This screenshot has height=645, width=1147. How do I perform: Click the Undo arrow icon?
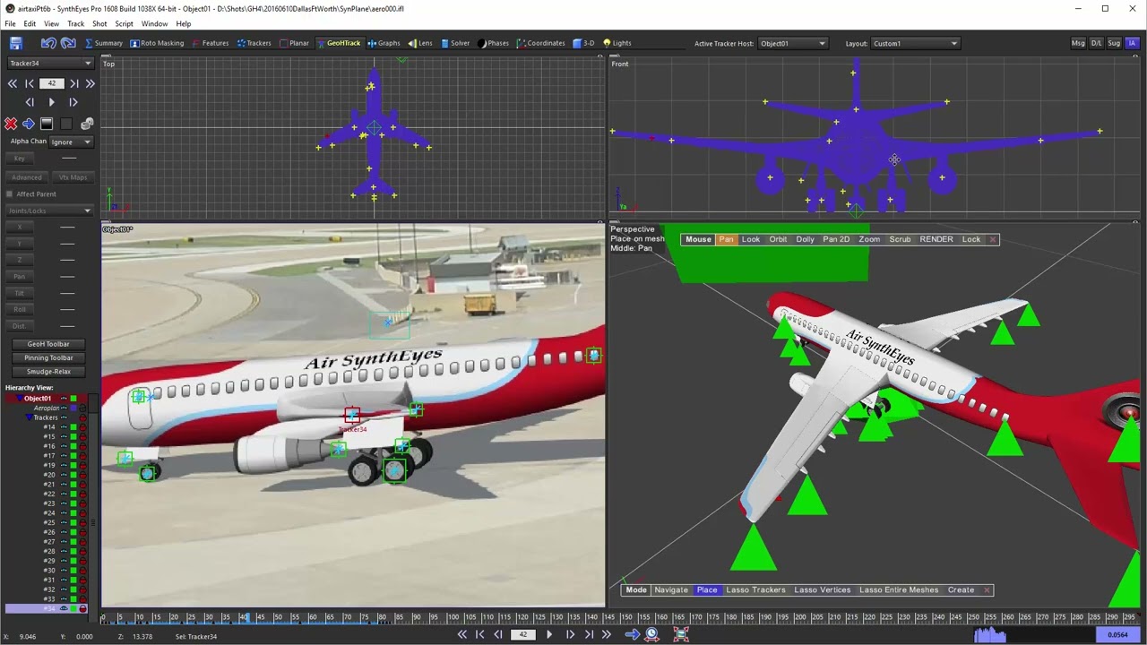[x=48, y=43]
